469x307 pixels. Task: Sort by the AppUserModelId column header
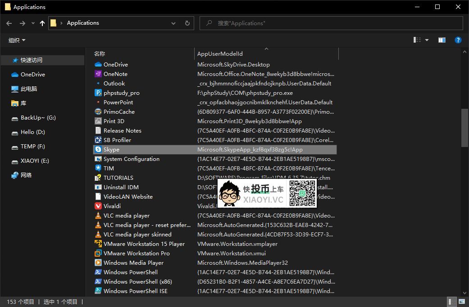[220, 54]
